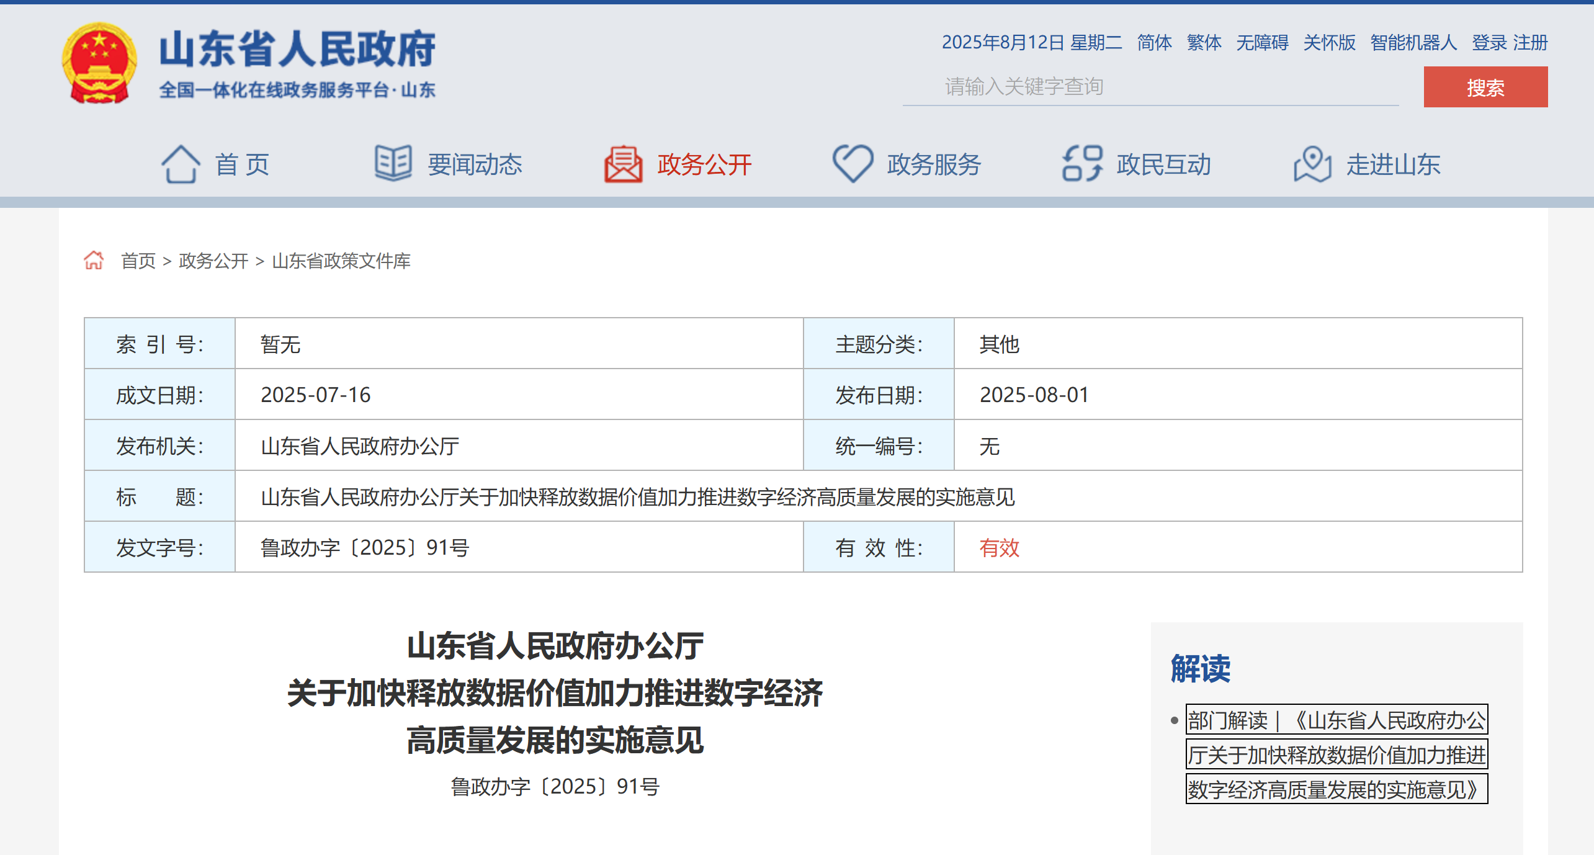
Task: Switch to 繁体 version
Action: pos(1204,43)
